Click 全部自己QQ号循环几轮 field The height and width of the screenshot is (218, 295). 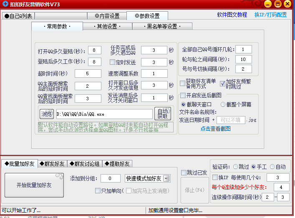[243, 50]
